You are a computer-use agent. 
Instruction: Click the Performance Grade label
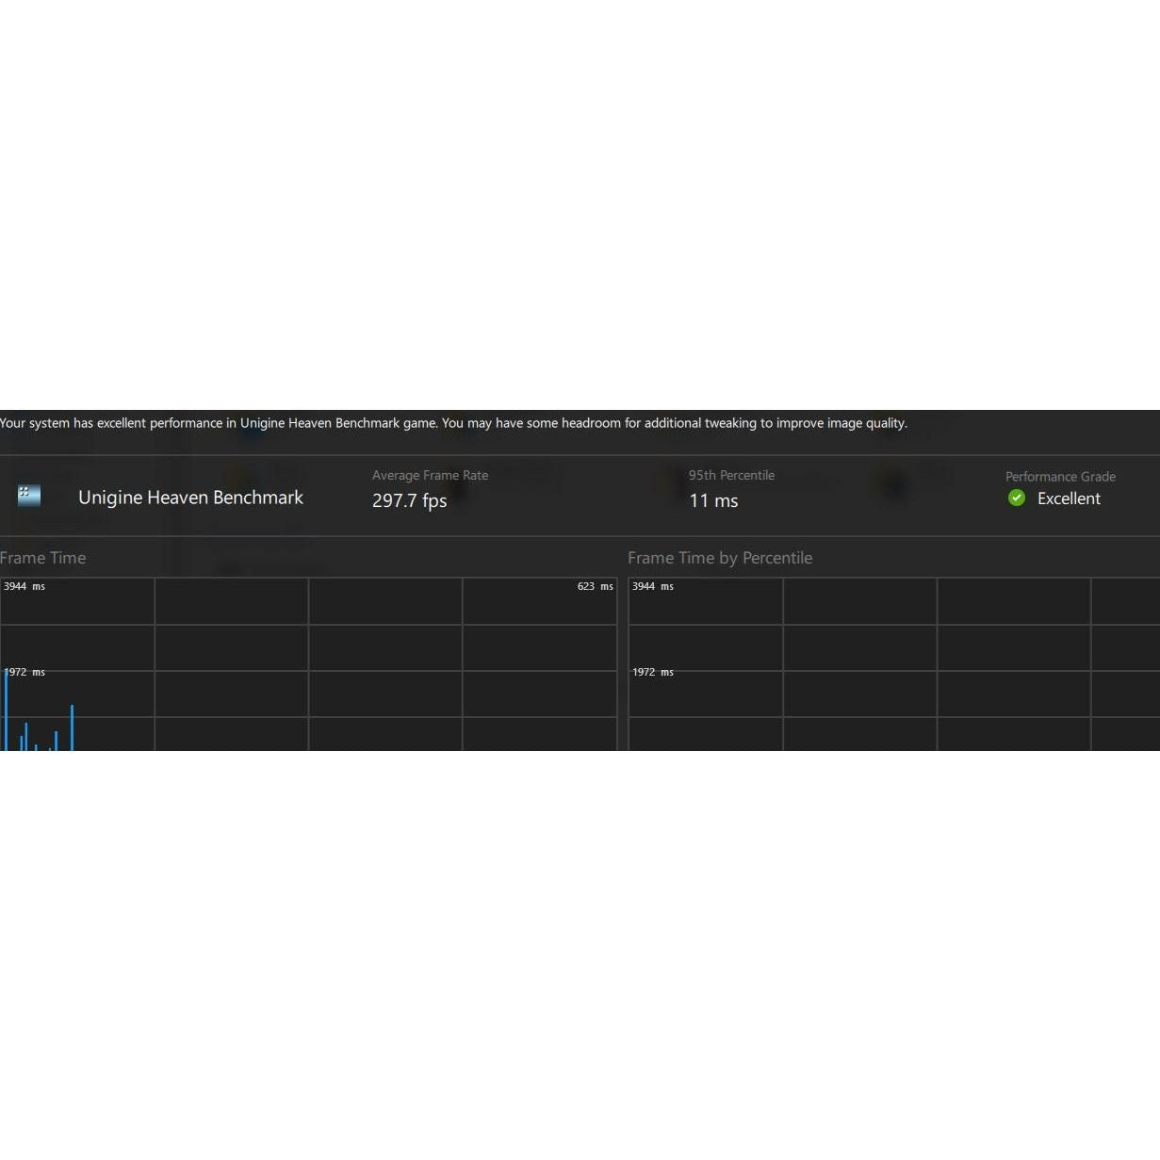point(1060,477)
